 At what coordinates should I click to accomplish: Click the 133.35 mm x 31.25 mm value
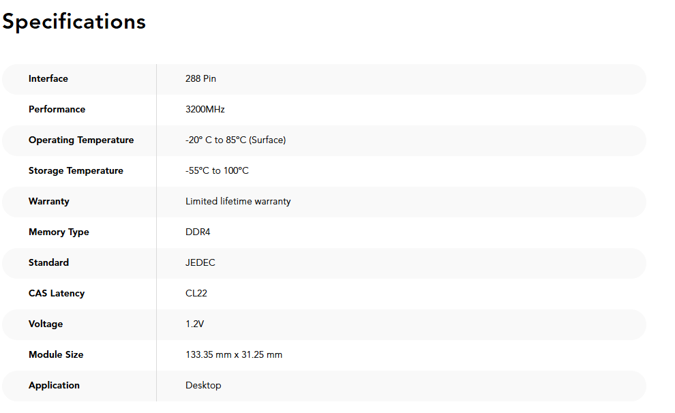pyautogui.click(x=234, y=354)
